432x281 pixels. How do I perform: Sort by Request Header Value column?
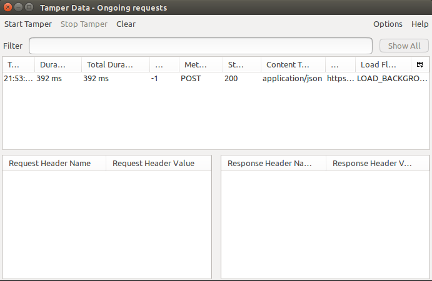point(159,163)
